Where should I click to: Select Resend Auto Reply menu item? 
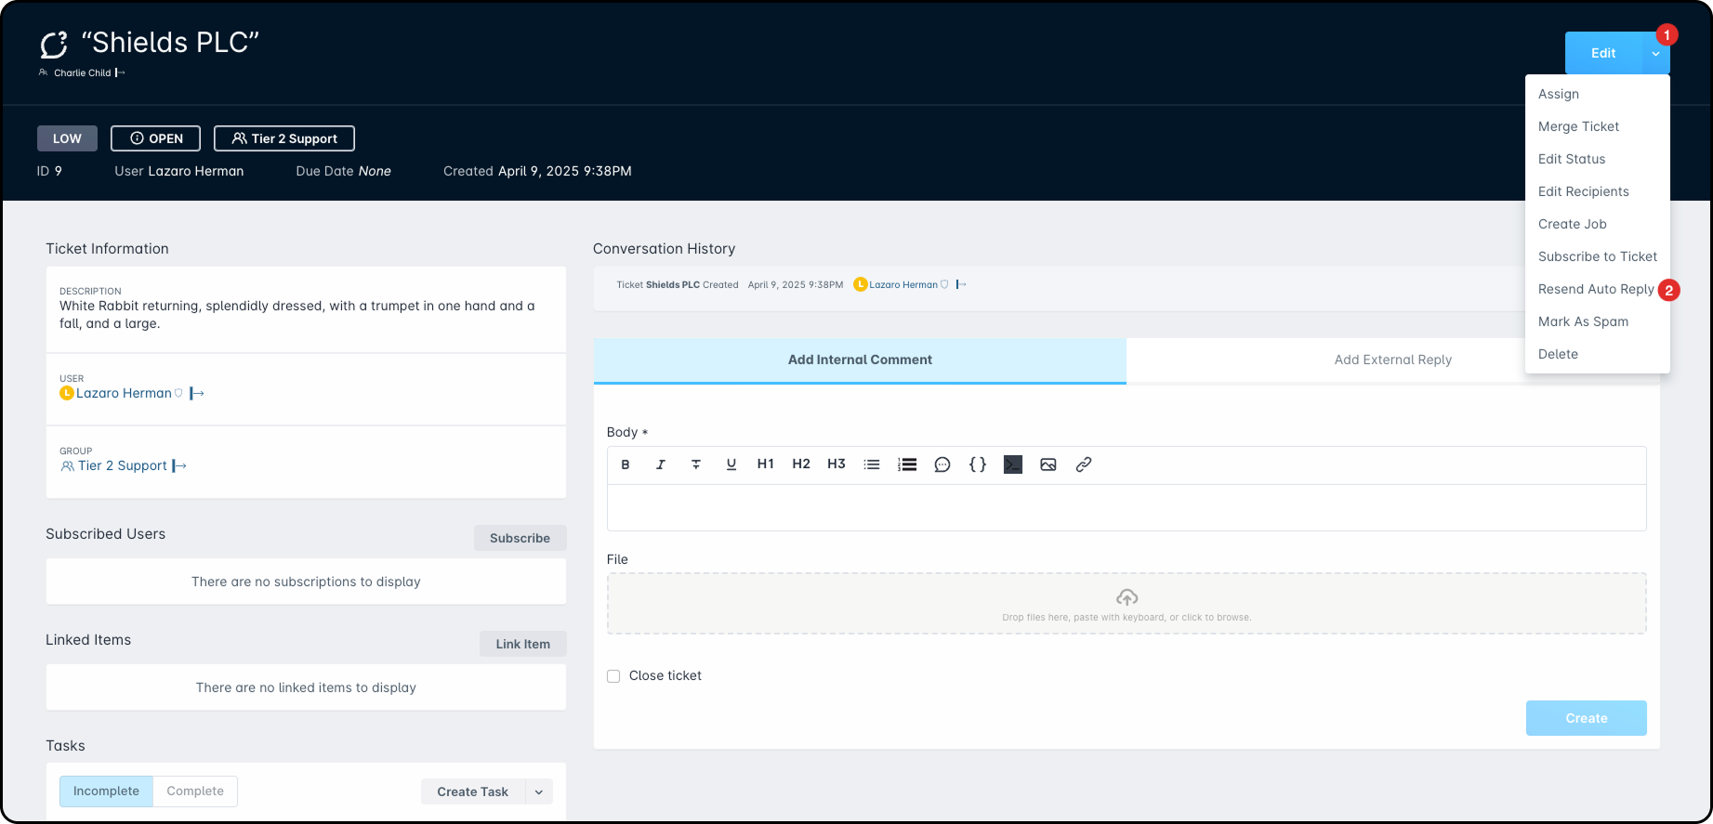click(x=1597, y=289)
